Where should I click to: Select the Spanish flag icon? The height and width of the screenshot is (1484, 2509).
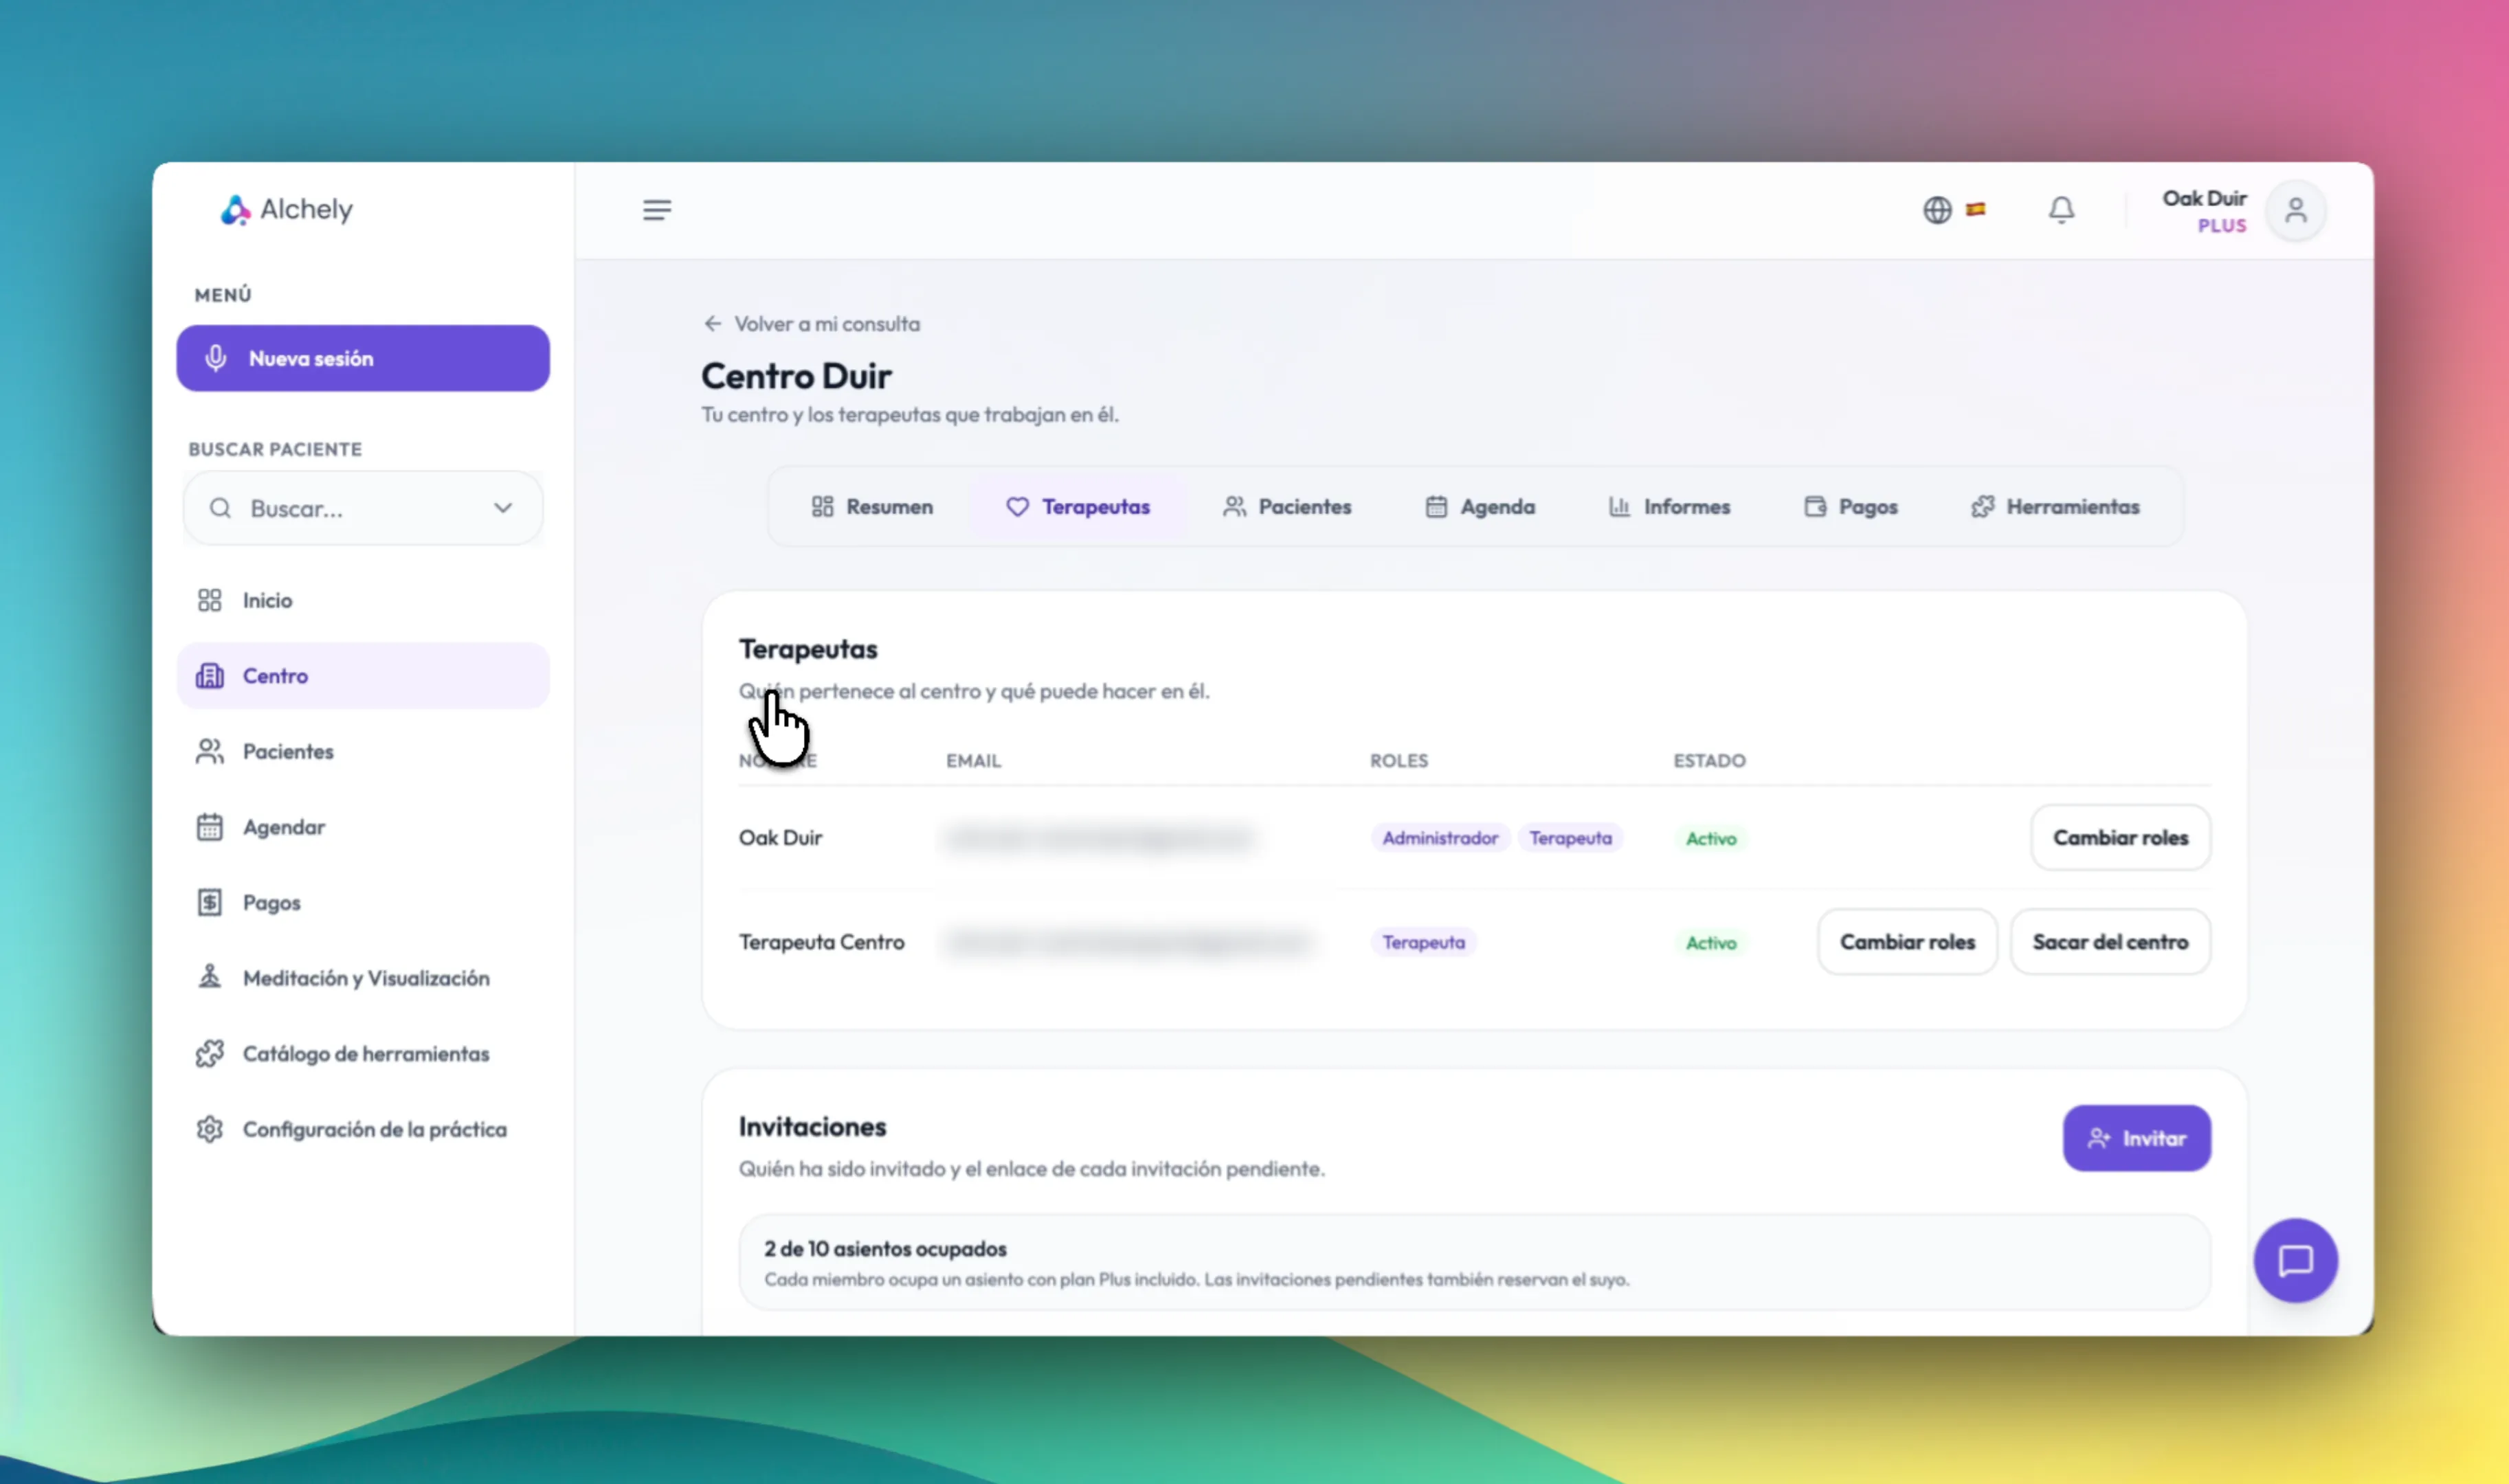click(x=1976, y=209)
